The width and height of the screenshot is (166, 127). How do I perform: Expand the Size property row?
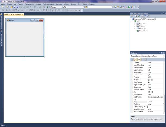pos(132,92)
